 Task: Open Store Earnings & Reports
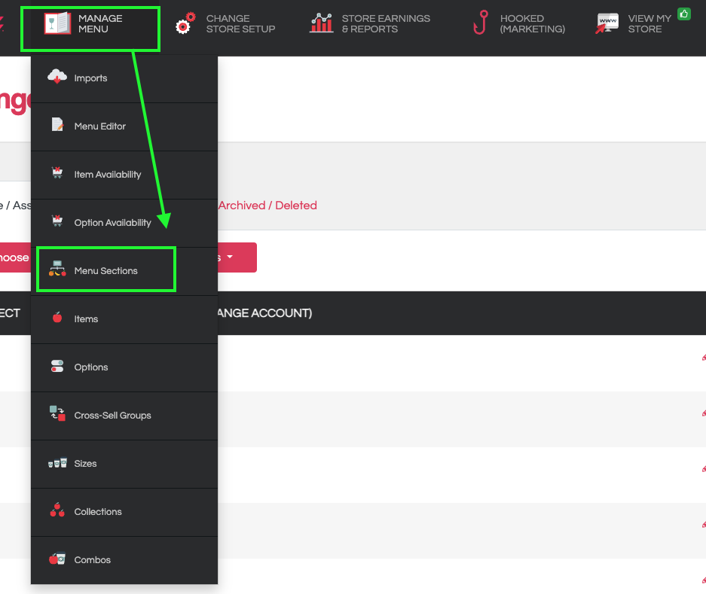click(370, 23)
